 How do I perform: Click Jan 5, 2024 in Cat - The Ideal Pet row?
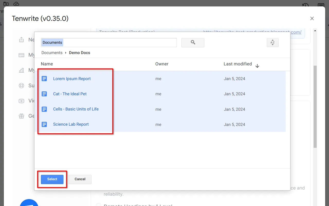pyautogui.click(x=234, y=94)
